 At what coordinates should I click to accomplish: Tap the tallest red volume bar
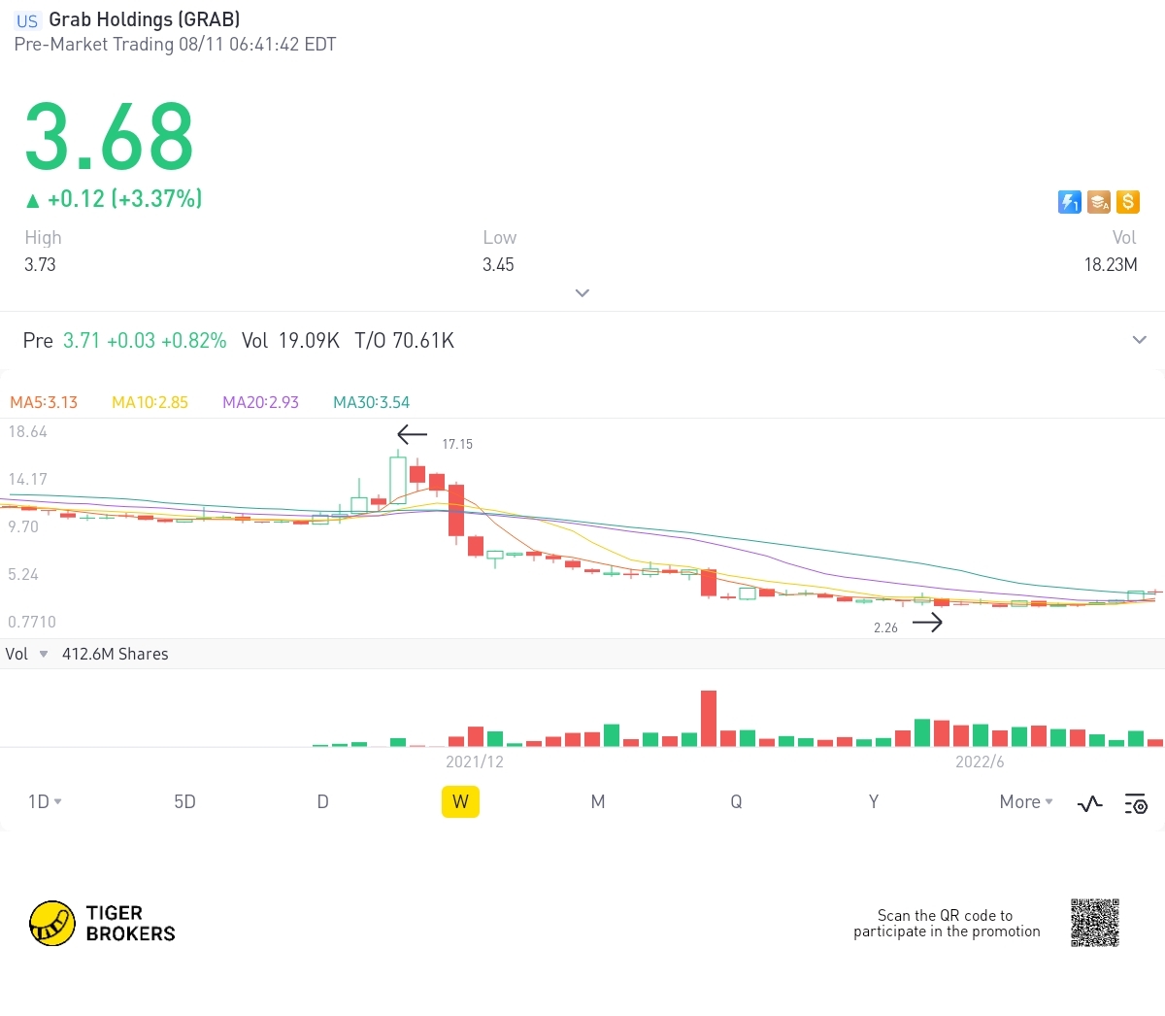pos(709,718)
